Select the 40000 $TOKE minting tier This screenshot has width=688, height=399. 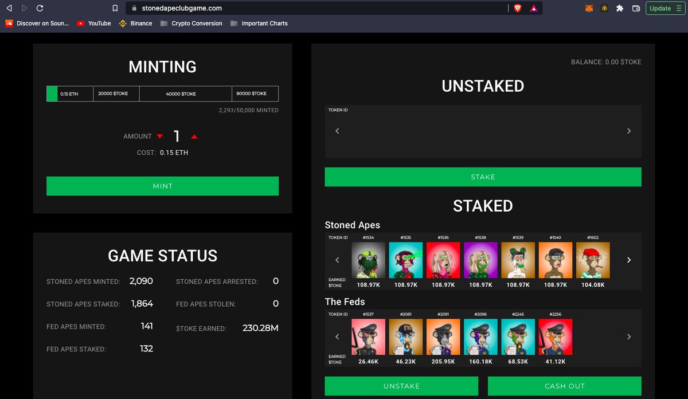[185, 93]
